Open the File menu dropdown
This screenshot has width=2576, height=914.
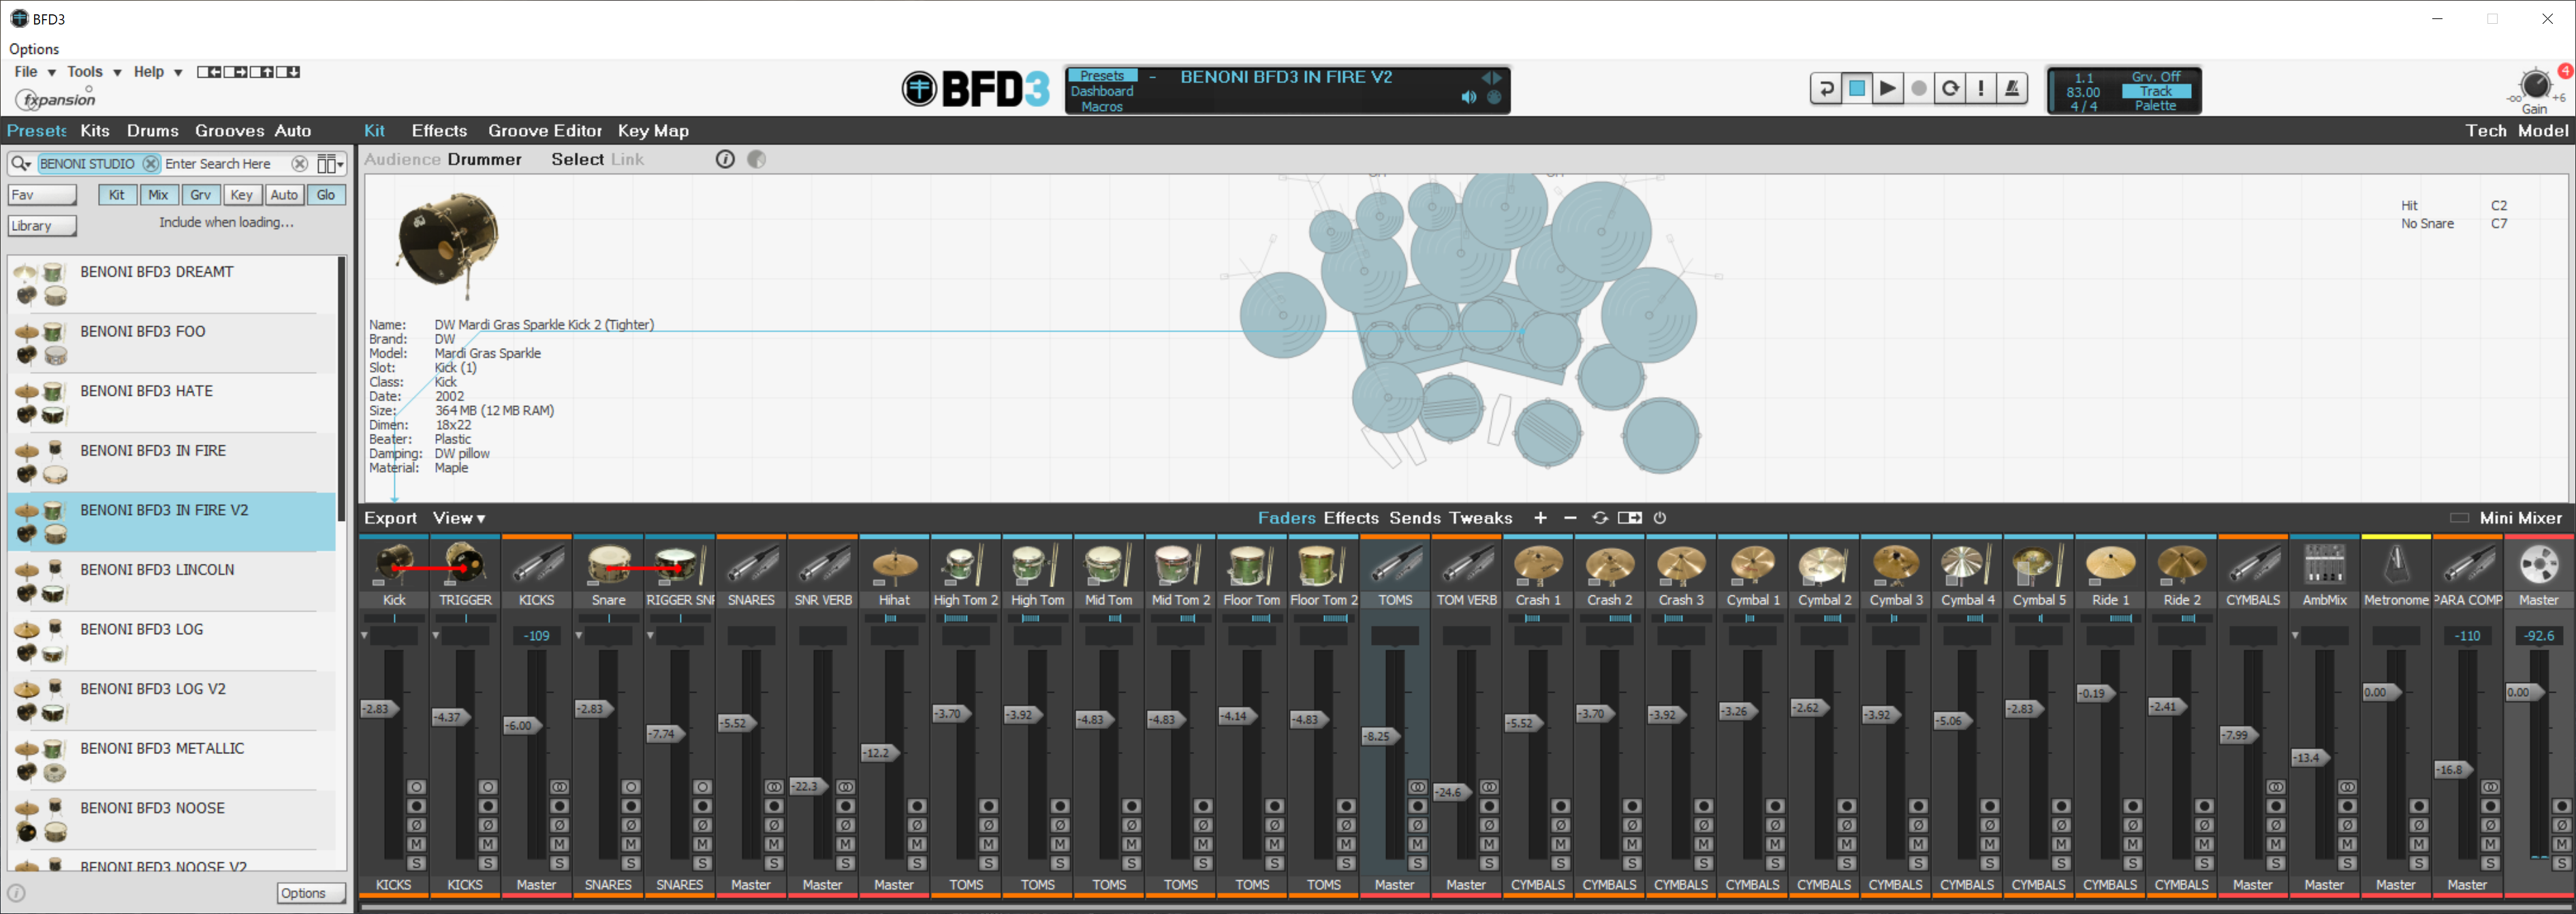35,72
